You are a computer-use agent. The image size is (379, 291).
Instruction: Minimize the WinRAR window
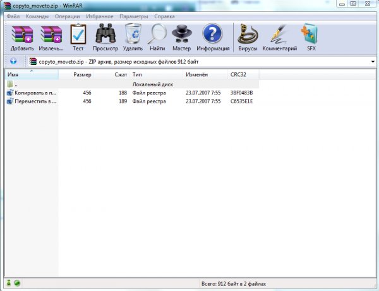[342, 4]
